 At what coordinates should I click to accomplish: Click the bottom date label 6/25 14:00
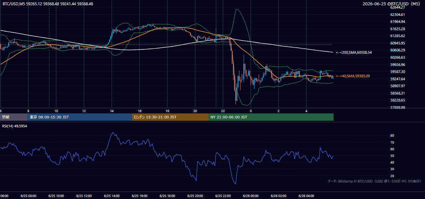[x=112, y=196]
